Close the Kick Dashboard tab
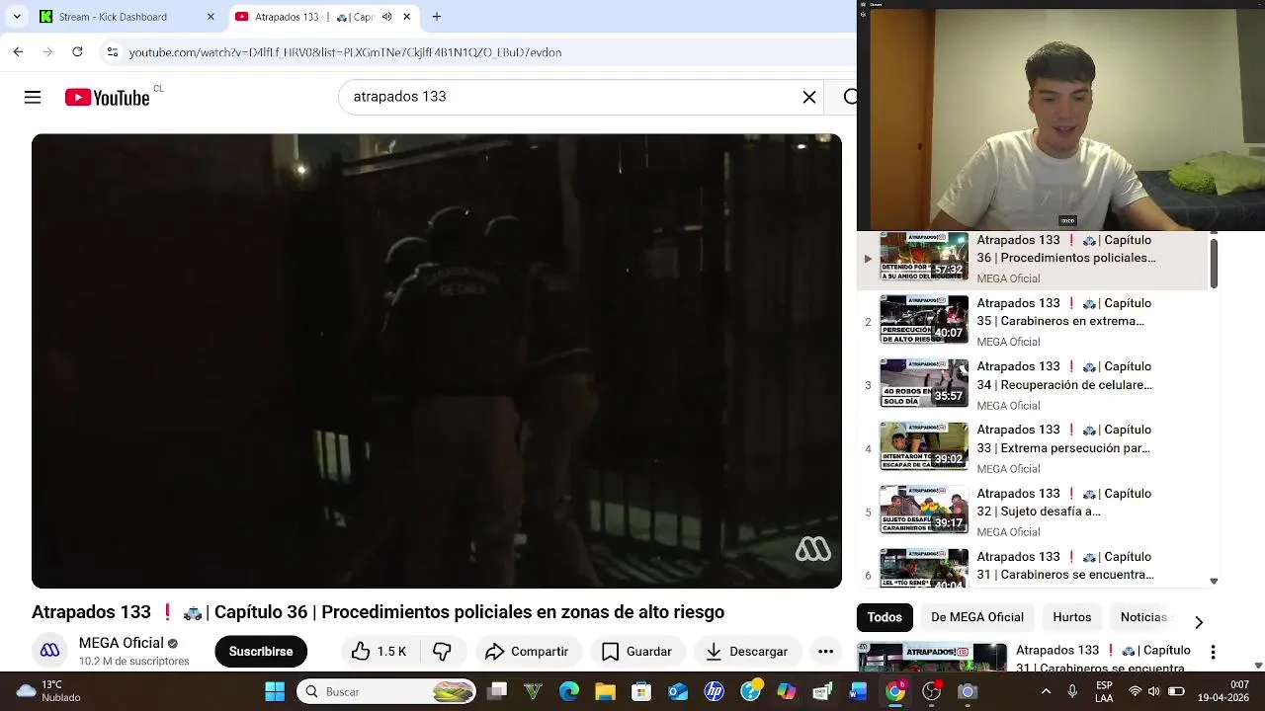Viewport: 1265px width, 711px height. tap(211, 17)
